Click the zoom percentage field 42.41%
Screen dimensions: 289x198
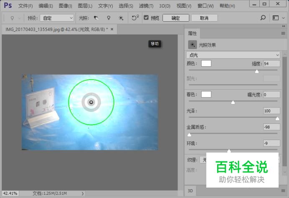point(10,193)
